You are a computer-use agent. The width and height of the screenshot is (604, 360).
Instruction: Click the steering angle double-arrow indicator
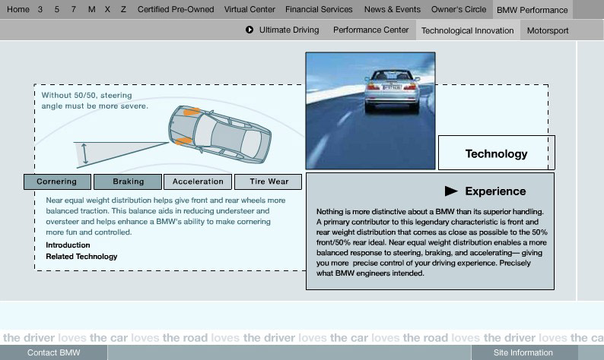(84, 154)
